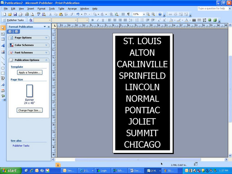Select the Oval shape tool
232x174 pixels.
point(3,68)
